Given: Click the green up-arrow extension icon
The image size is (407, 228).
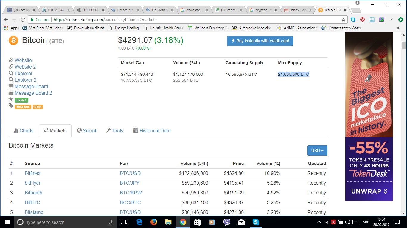Looking at the screenshot, I should click(400, 20).
